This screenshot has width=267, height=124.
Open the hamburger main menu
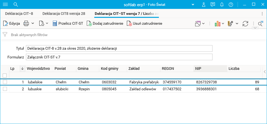5,5
